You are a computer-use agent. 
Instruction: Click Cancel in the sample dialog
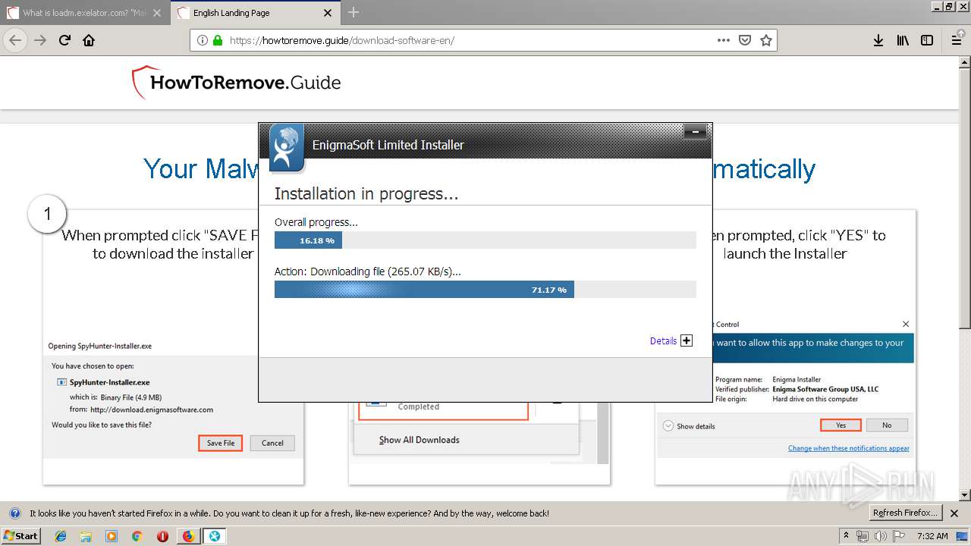pyautogui.click(x=272, y=443)
